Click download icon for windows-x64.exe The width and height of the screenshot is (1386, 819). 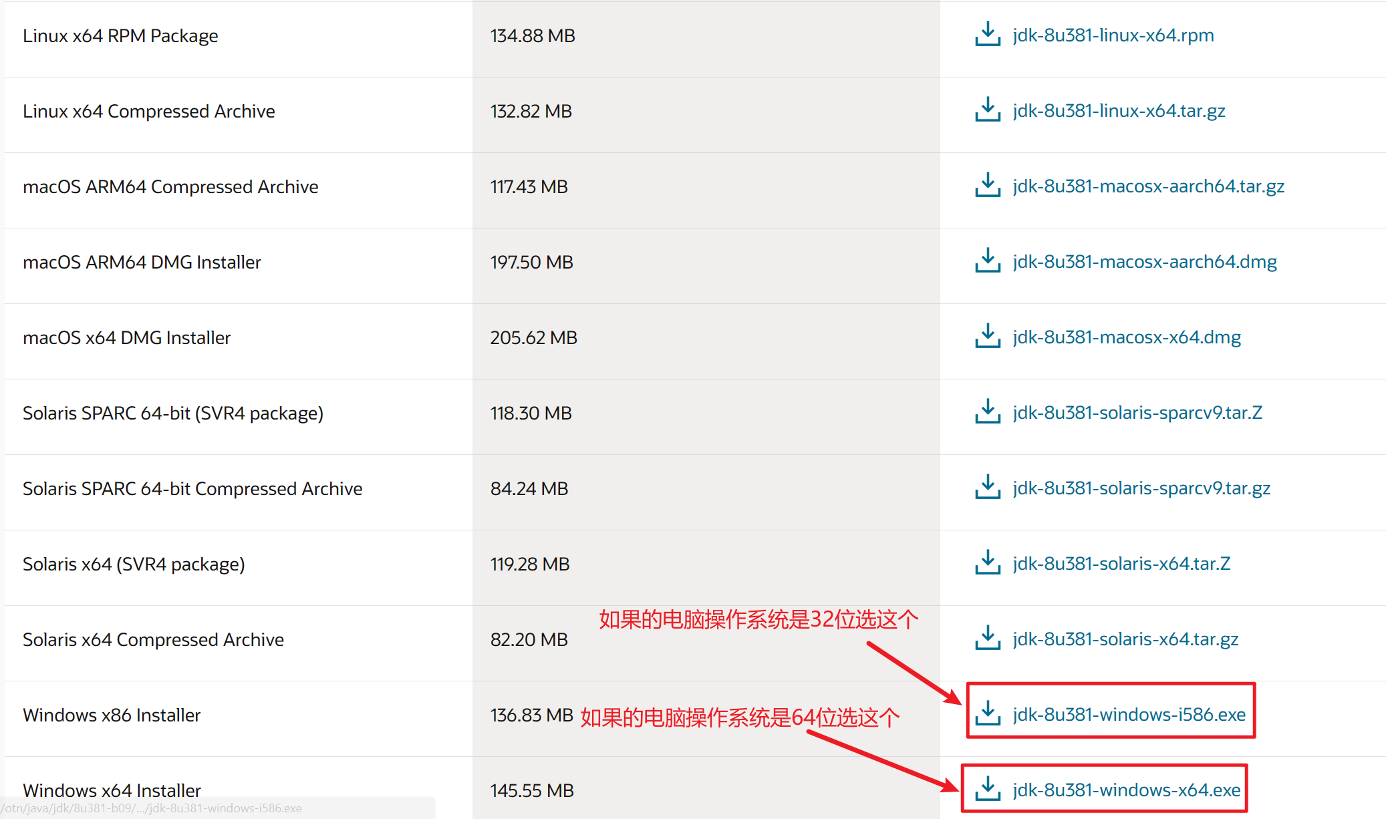pyautogui.click(x=987, y=789)
